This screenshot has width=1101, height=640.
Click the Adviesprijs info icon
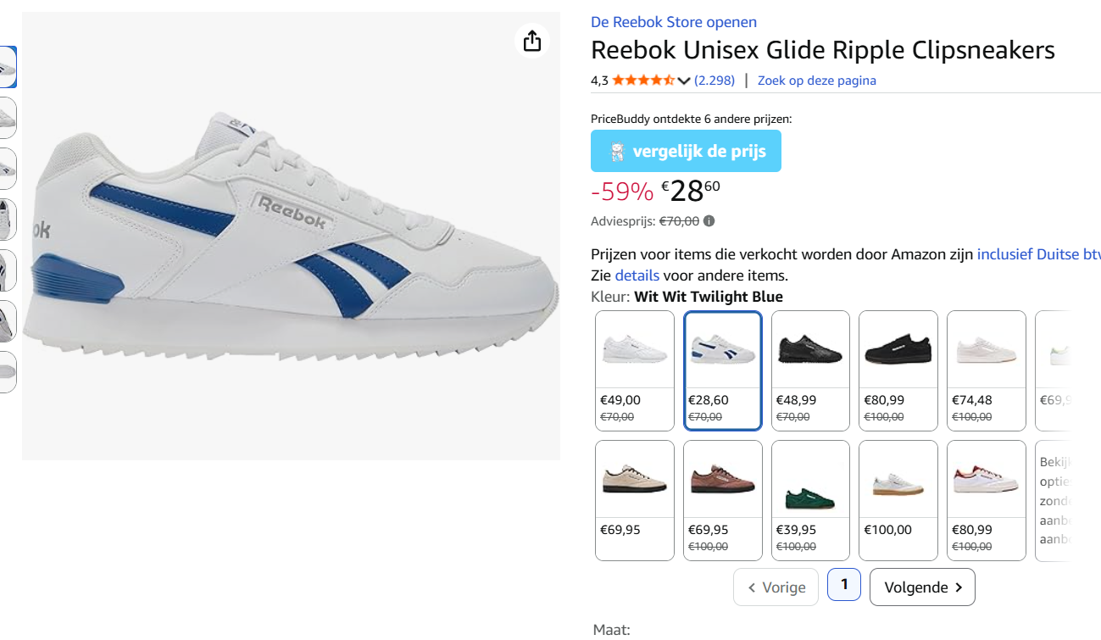coord(709,220)
